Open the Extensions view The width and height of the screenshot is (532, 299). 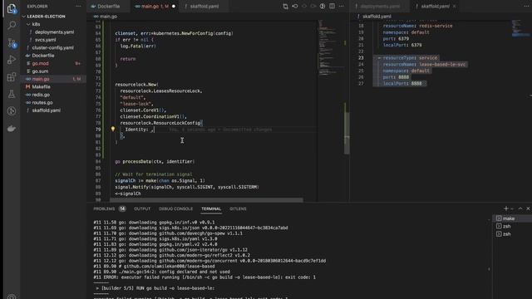point(12,77)
